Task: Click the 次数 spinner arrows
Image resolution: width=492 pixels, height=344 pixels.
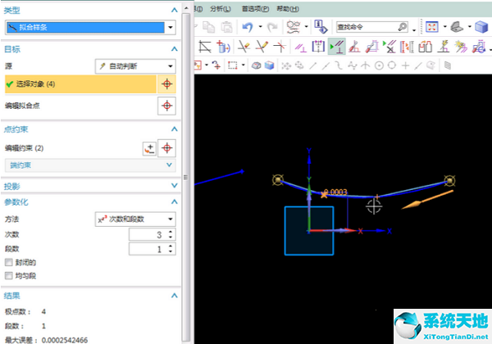Action: pyautogui.click(x=171, y=234)
